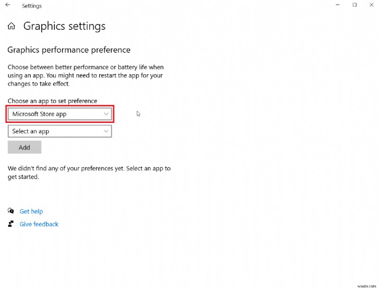This screenshot has height=289, width=379.
Task: Select the Microsoft Store app combo box
Action: click(x=60, y=114)
